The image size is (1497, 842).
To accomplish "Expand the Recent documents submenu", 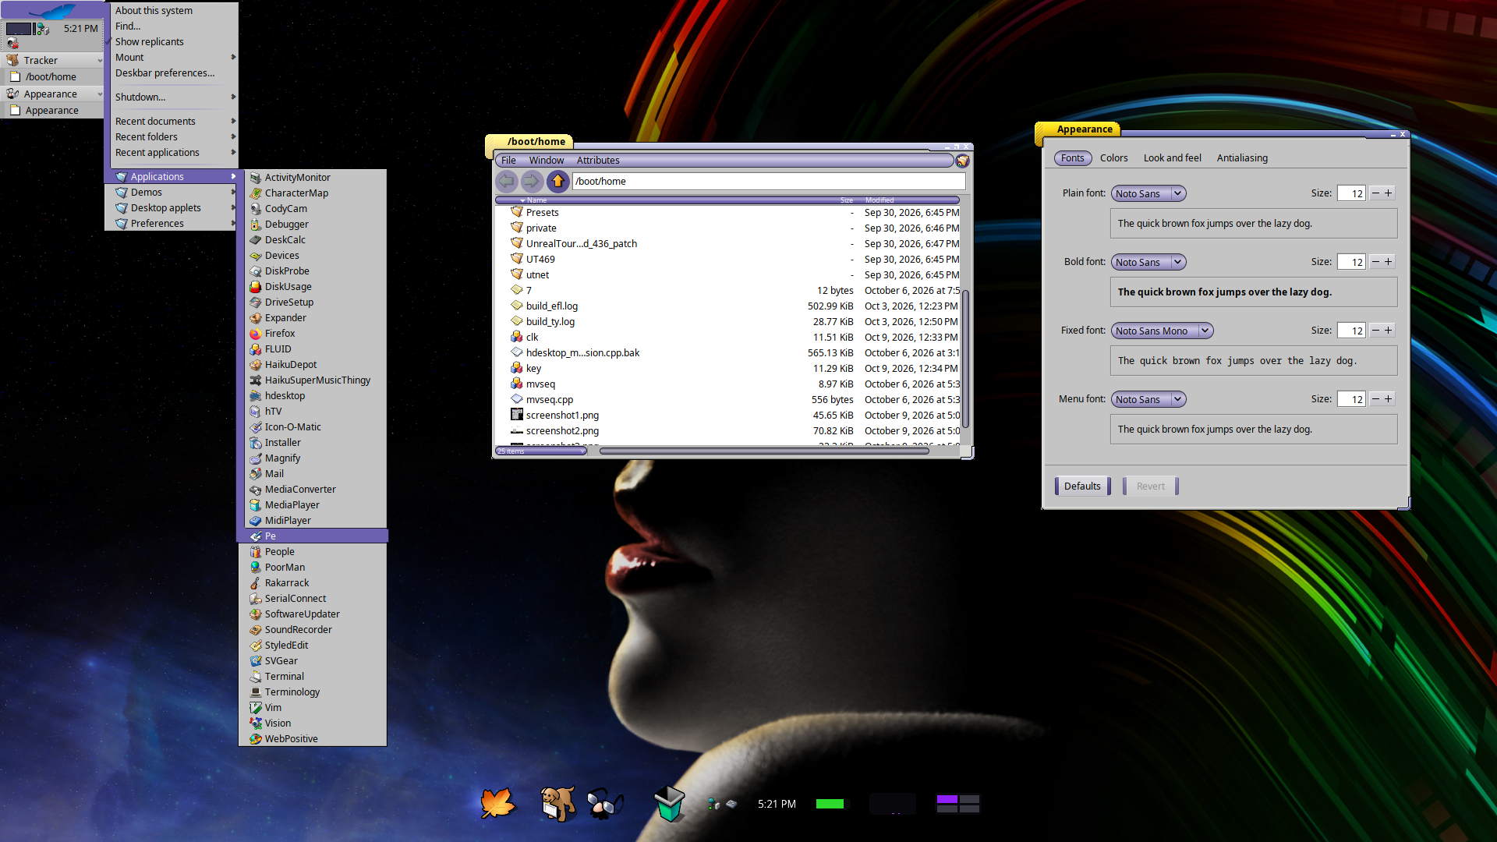I will pos(174,121).
